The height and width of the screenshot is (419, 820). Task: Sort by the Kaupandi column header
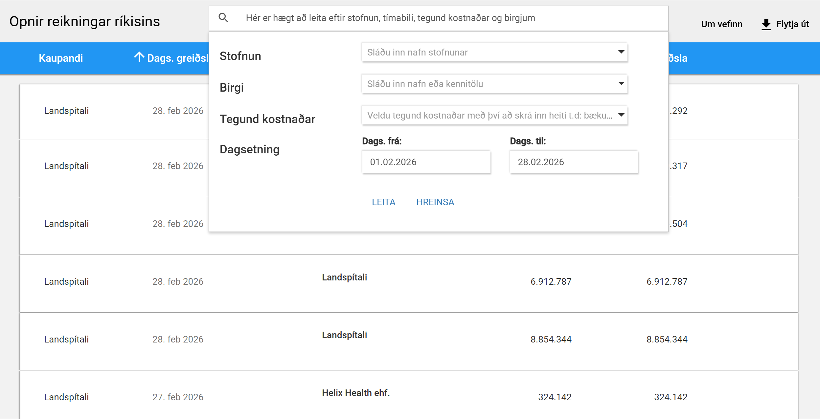coord(61,58)
